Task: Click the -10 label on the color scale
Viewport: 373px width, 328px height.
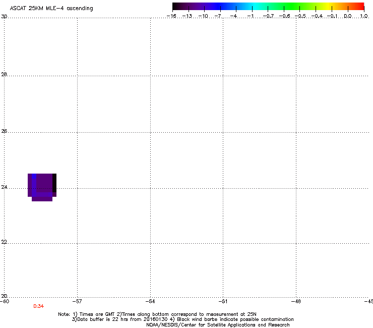Action: (203, 16)
